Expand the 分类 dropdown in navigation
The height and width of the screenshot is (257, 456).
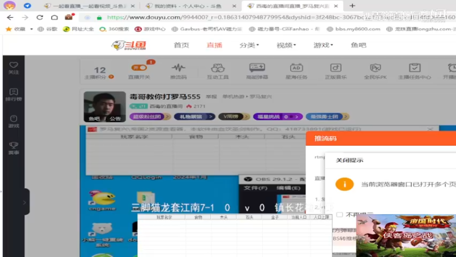(249, 45)
